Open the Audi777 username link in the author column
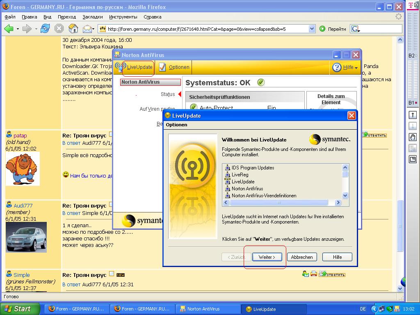This screenshot has width=420, height=315. tap(23, 206)
